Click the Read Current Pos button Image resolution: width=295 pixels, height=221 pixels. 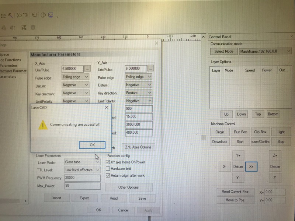pos(235,192)
